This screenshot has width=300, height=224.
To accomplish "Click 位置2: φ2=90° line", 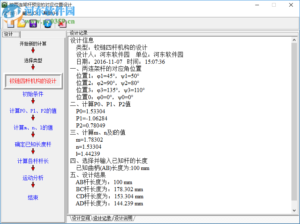I will click(x=108, y=83).
